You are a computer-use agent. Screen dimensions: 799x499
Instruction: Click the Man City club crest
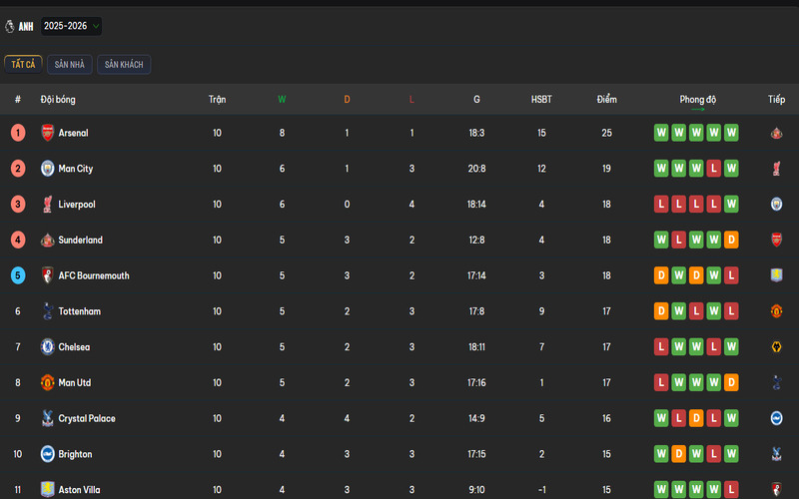(x=47, y=169)
